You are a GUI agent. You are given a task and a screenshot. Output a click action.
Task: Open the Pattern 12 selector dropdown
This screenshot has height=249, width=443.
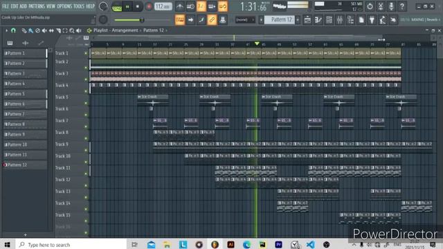279,20
